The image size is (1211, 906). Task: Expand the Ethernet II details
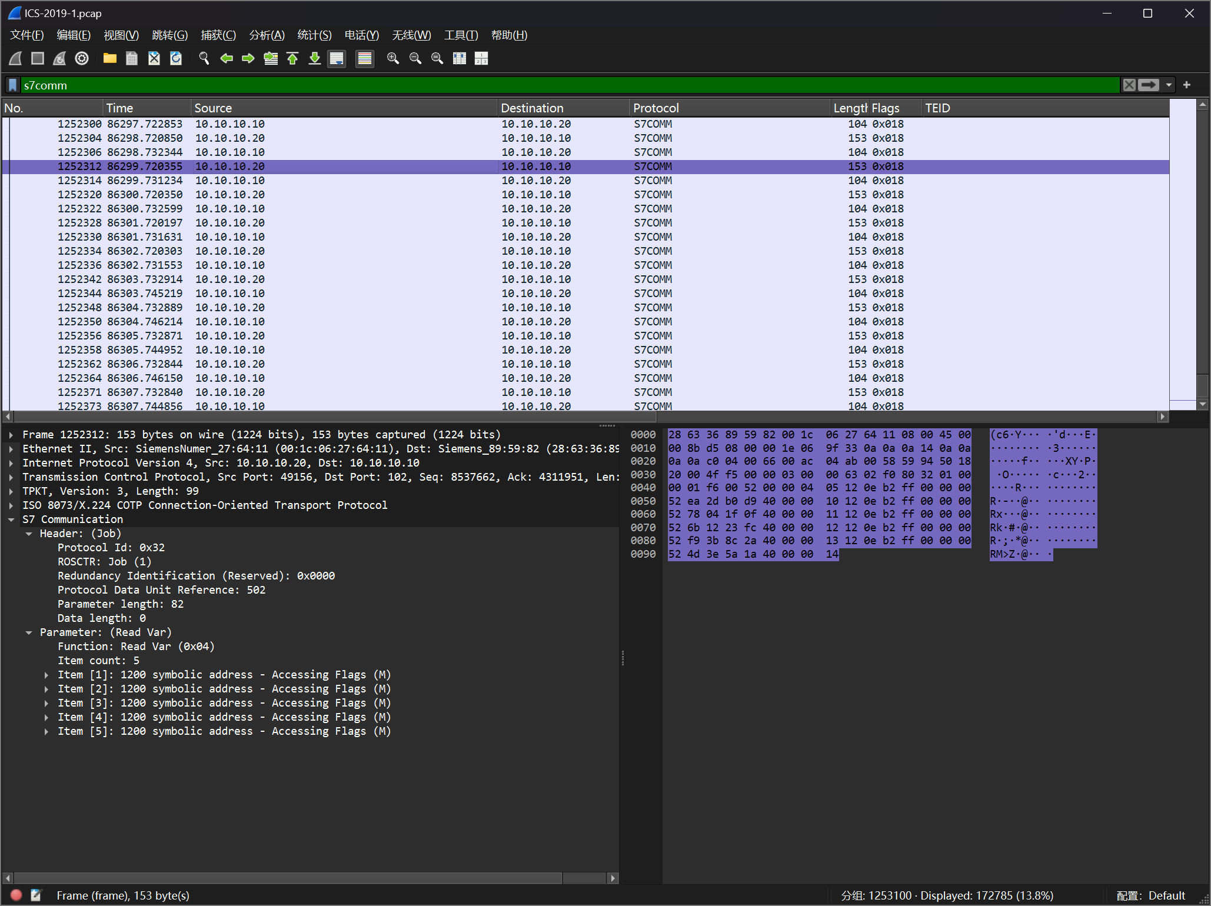pyautogui.click(x=11, y=449)
